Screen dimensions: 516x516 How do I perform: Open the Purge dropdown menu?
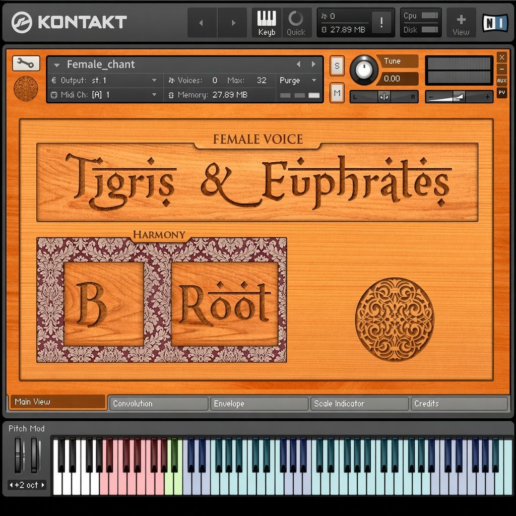point(298,80)
